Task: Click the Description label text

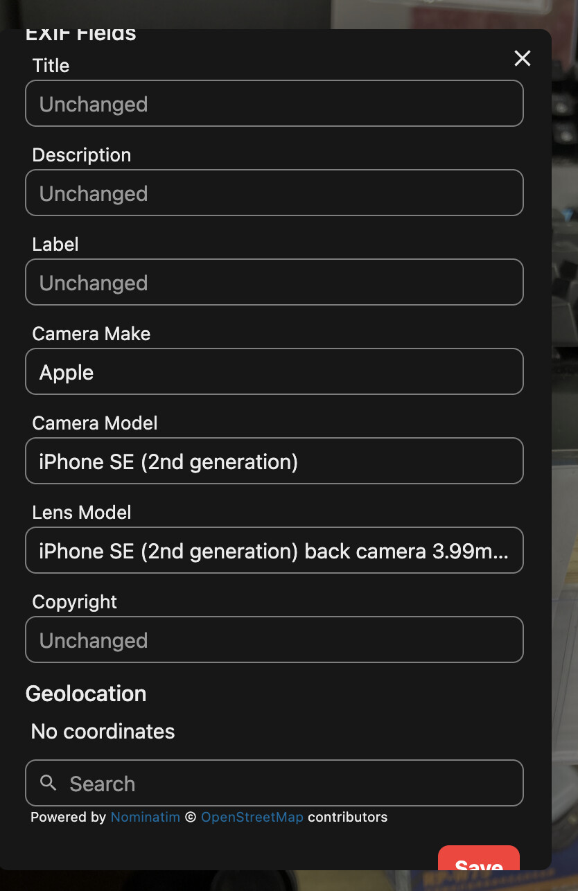Action: (82, 155)
